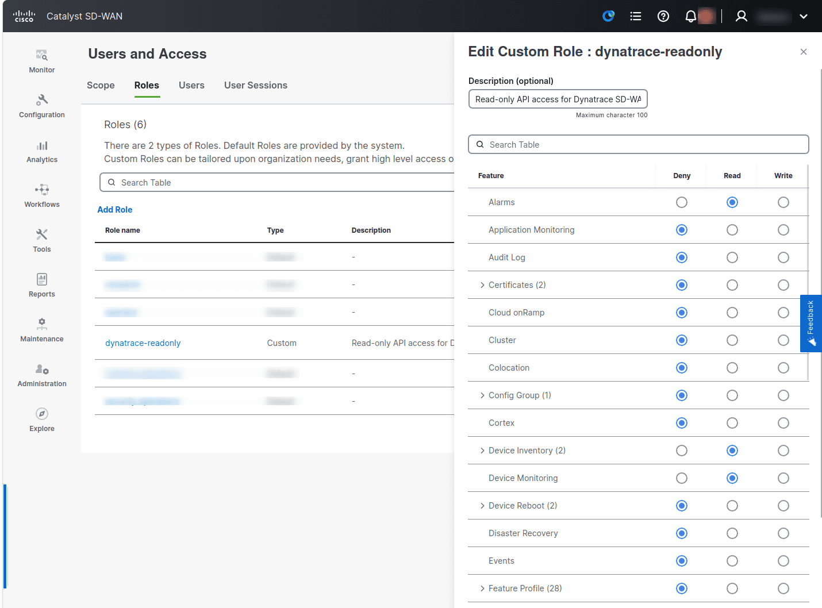Set Cloud onRamp to Write
822x608 pixels.
(x=783, y=313)
